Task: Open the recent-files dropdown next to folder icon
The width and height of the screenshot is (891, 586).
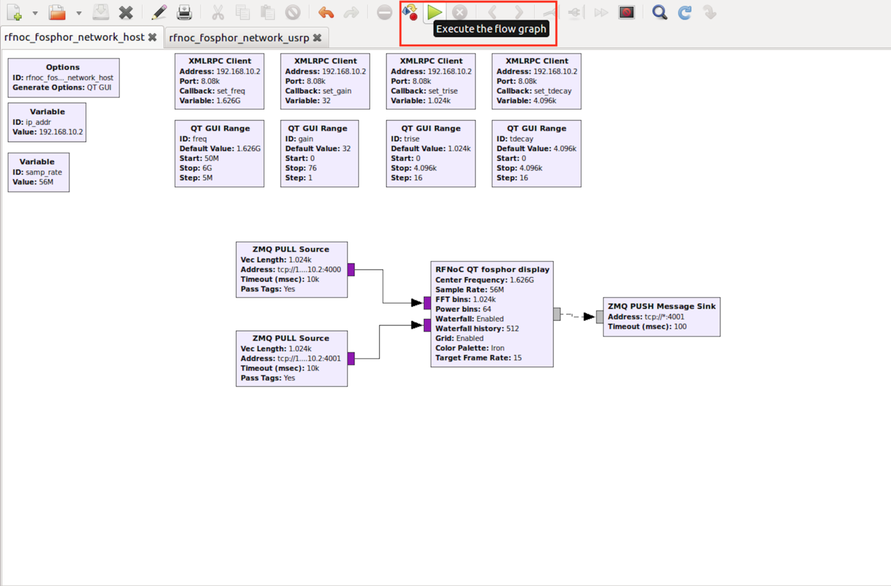Action: [79, 11]
